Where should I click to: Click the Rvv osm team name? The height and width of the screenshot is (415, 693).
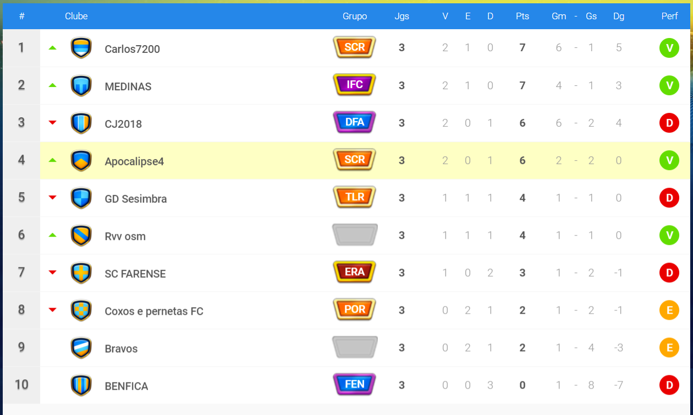[x=125, y=236]
